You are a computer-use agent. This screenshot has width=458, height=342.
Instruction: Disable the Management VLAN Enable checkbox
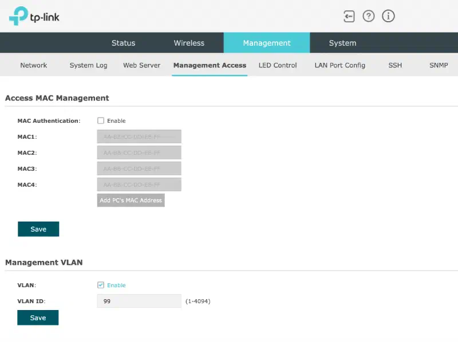[101, 285]
